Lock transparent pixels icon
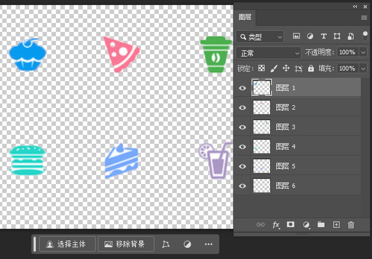 261,68
